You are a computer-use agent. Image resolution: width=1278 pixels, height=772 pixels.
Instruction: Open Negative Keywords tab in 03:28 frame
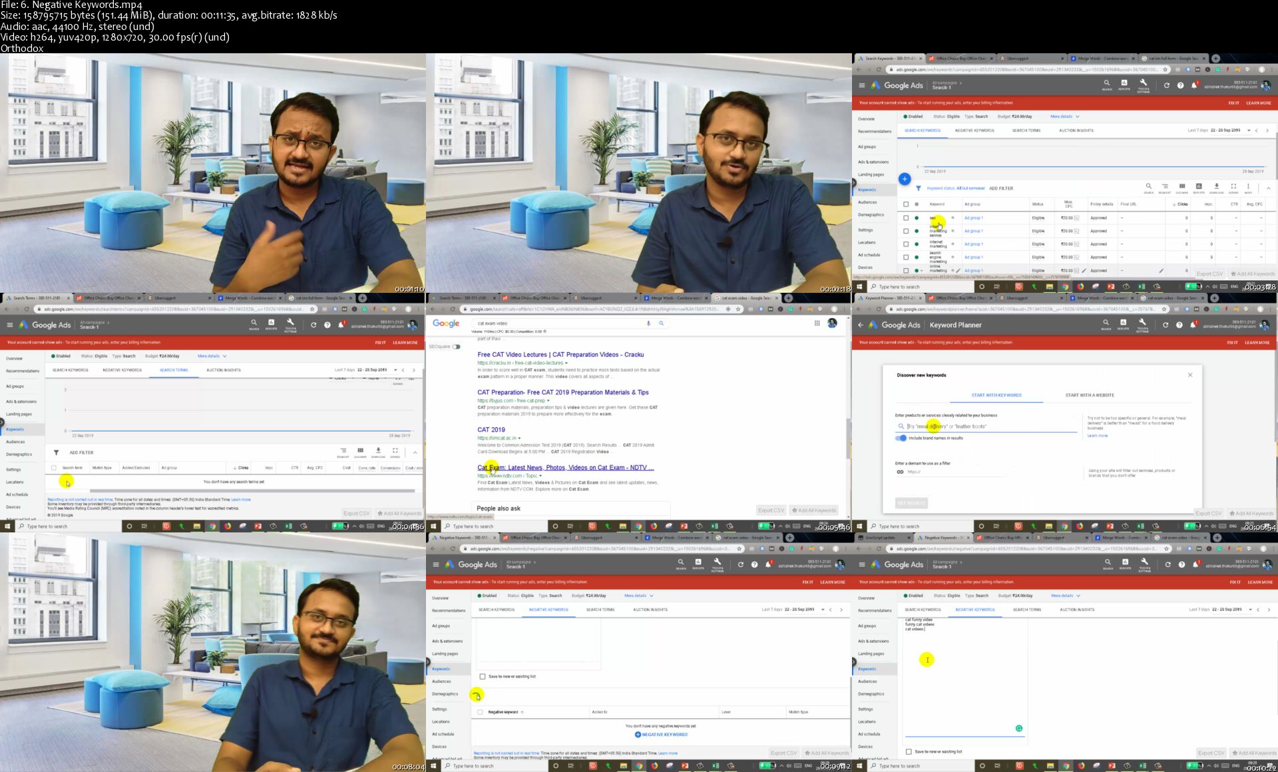[974, 130]
